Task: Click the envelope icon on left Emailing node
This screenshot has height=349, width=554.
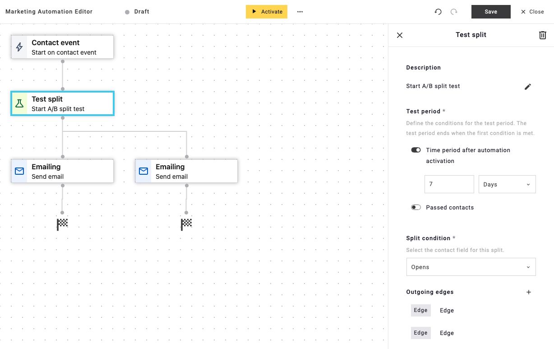Action: coord(19,171)
